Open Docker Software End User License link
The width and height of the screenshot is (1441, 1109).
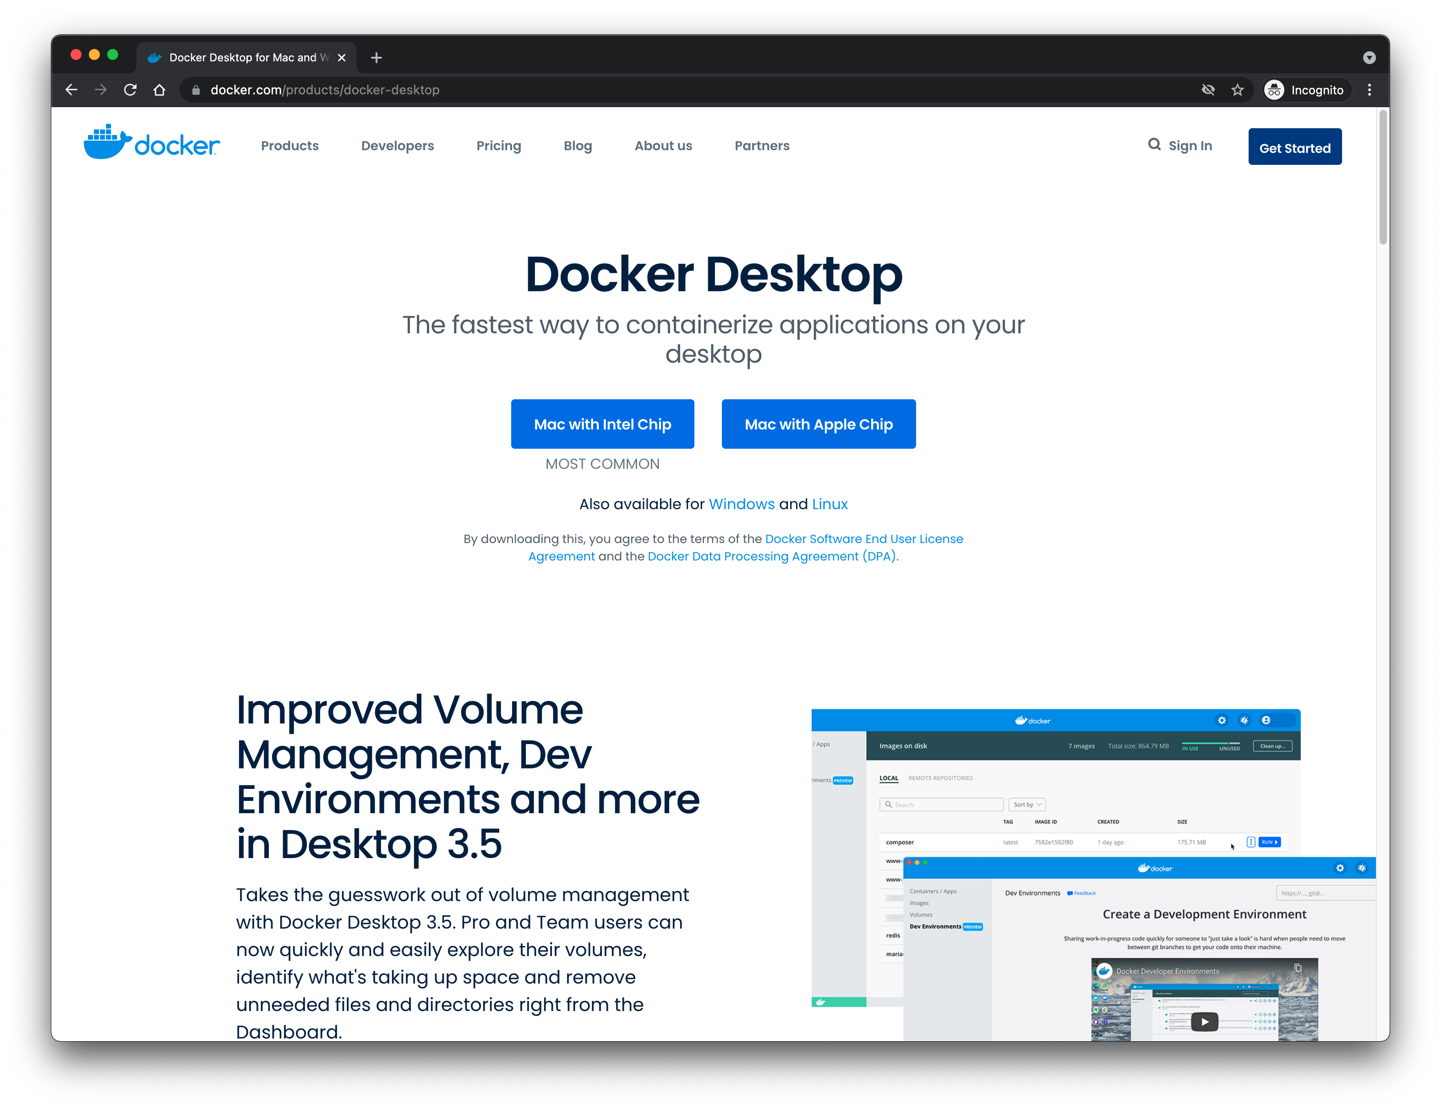coord(864,539)
